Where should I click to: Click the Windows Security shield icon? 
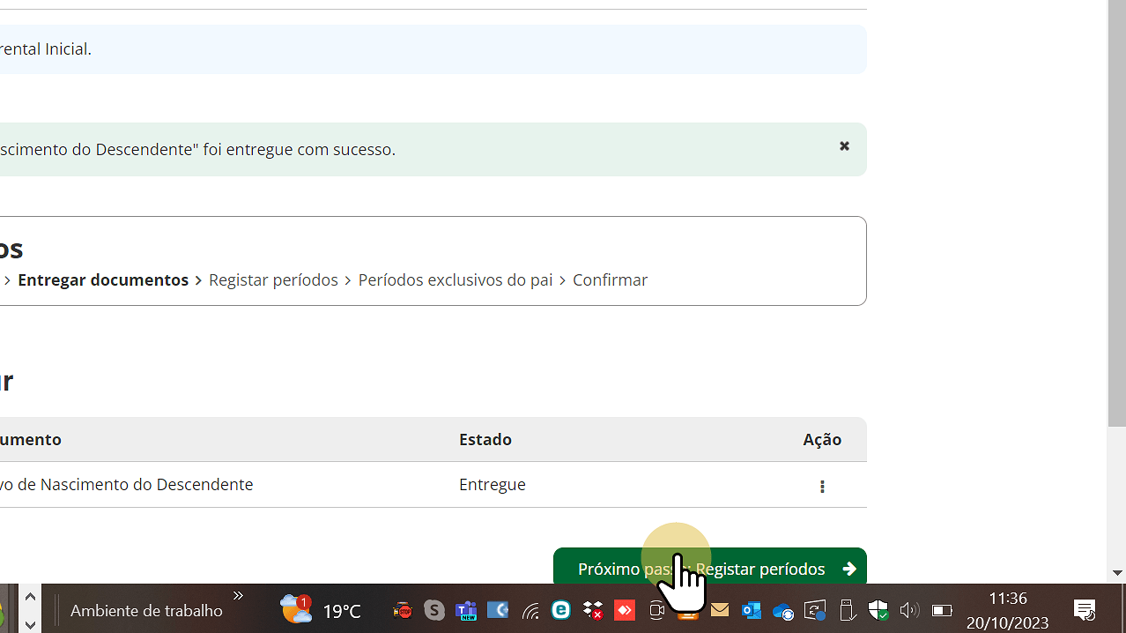878,610
